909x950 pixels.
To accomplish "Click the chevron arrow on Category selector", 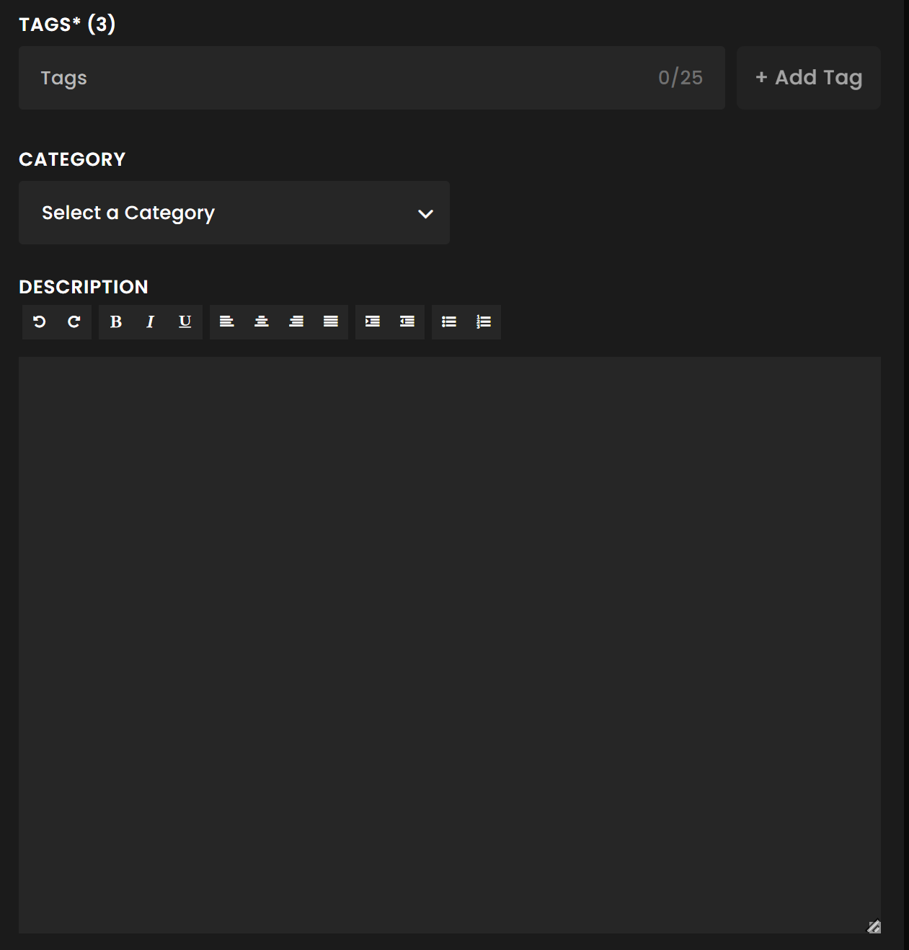I will point(425,213).
